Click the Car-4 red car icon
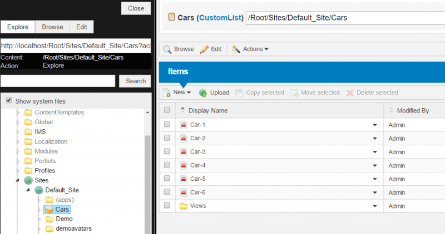The height and width of the screenshot is (234, 445). click(x=184, y=166)
